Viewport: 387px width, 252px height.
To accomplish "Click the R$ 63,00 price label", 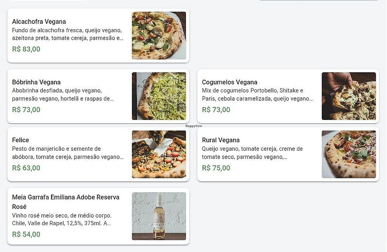I will tap(26, 168).
